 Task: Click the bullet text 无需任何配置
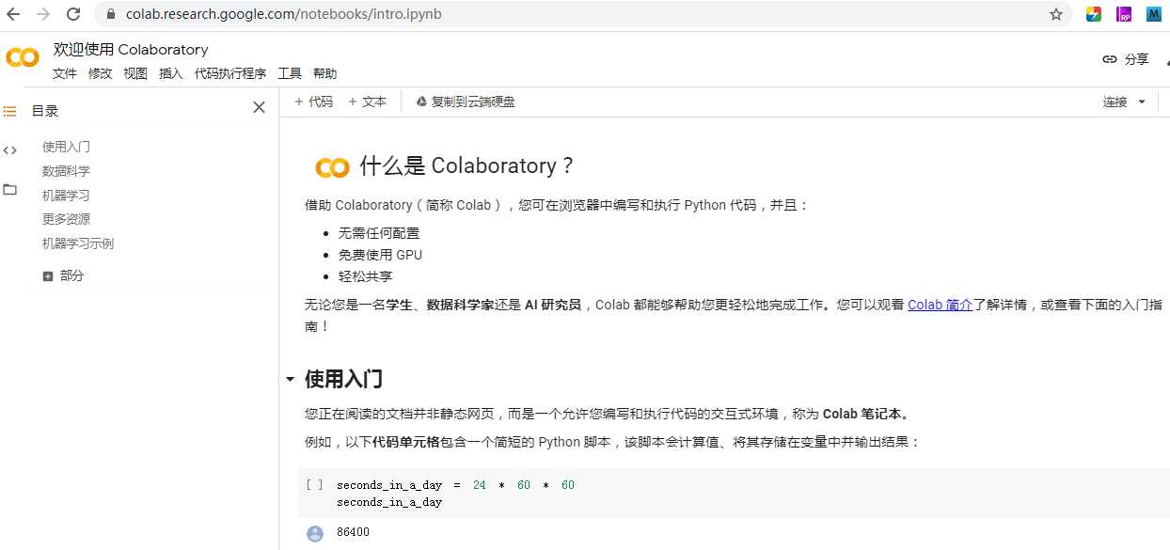pyautogui.click(x=379, y=233)
